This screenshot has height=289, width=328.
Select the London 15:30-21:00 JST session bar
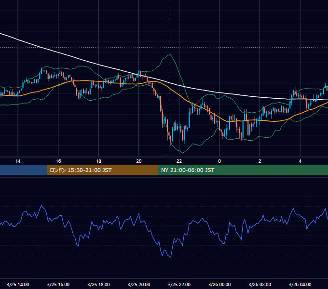click(x=102, y=170)
